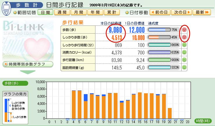The height and width of the screenshot is (126, 215).
Task: Click the B-LINK Standard Edition heart banner
Action: pyautogui.click(x=28, y=41)
